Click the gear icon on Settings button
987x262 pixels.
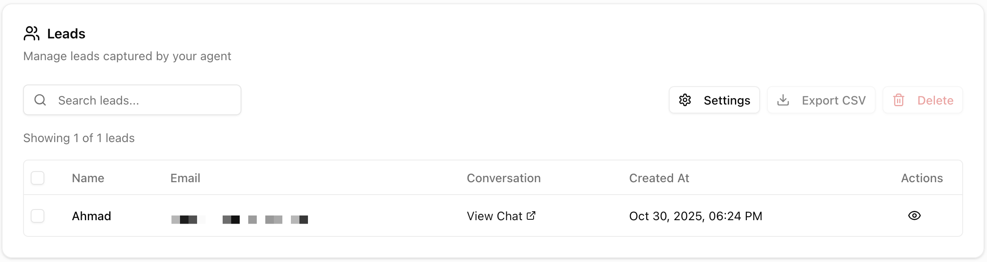coord(685,100)
